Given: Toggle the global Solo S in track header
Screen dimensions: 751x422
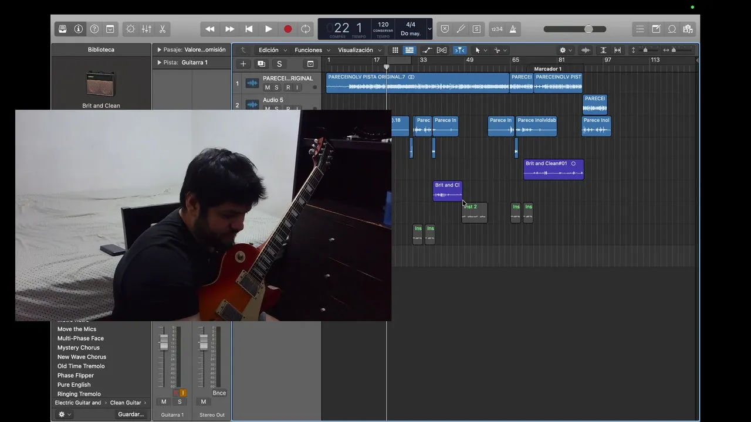Looking at the screenshot, I should tap(279, 64).
